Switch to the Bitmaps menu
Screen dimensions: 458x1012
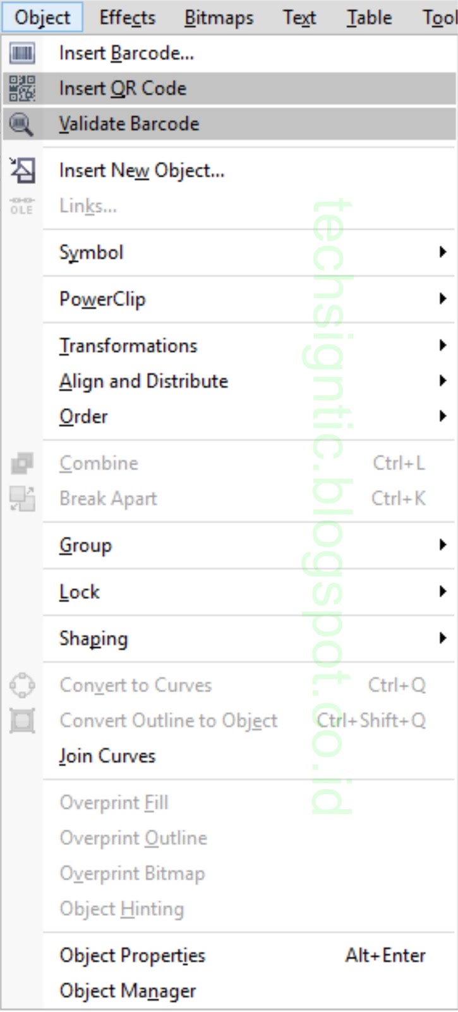(x=218, y=17)
